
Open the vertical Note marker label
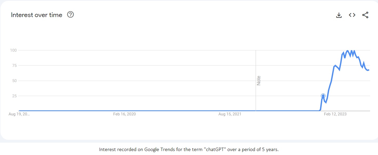[x=259, y=81]
